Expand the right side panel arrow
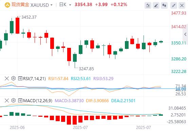 (185, 34)
